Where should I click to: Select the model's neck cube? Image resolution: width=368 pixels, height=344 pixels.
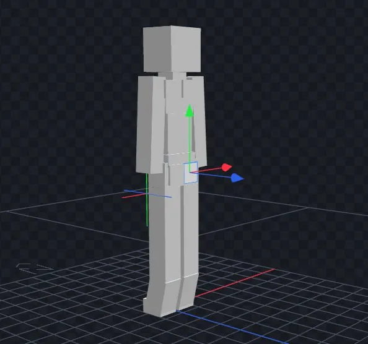pos(172,75)
